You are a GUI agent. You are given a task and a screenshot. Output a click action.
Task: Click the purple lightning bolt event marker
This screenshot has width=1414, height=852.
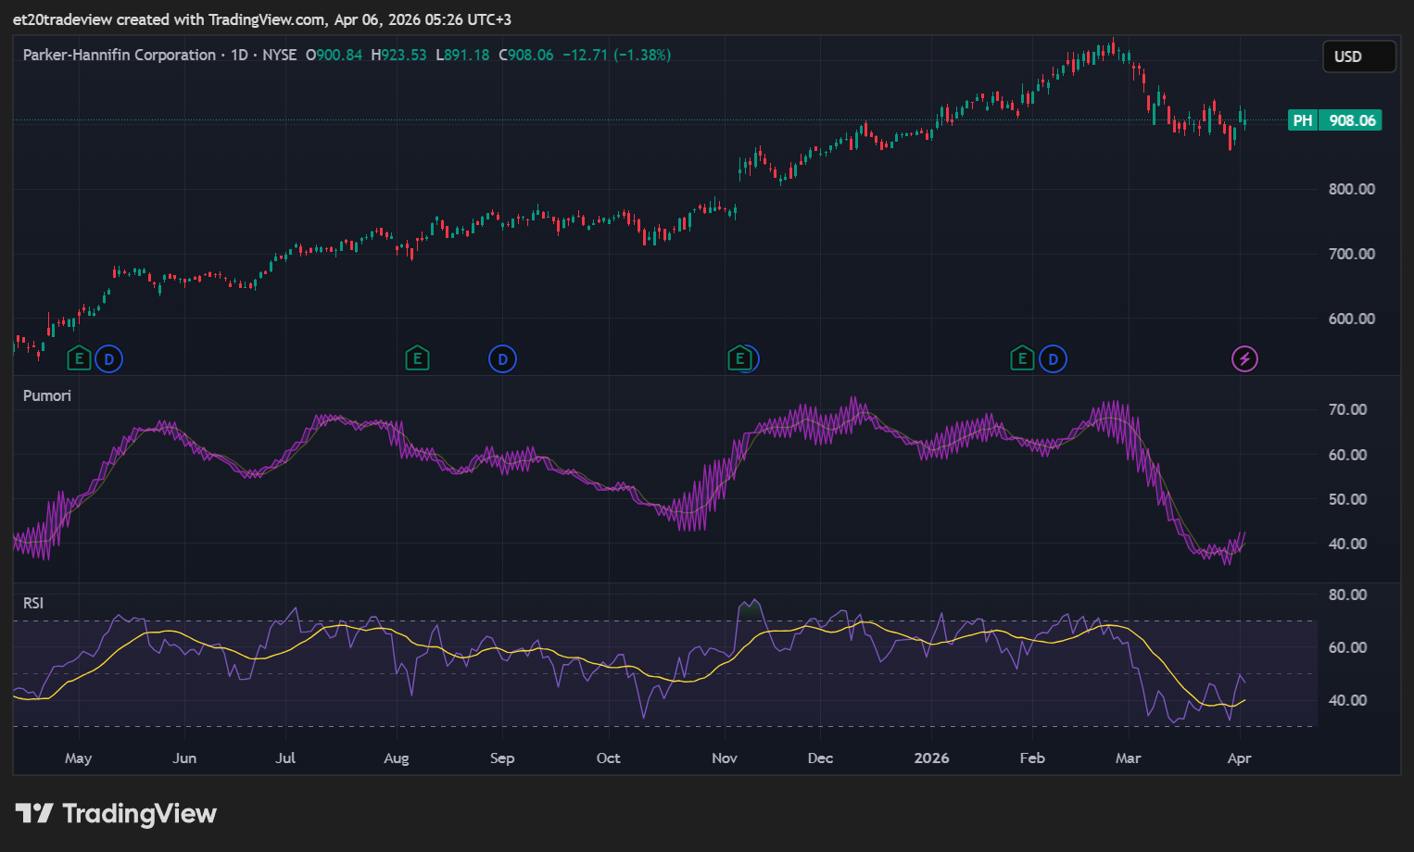click(x=1244, y=358)
